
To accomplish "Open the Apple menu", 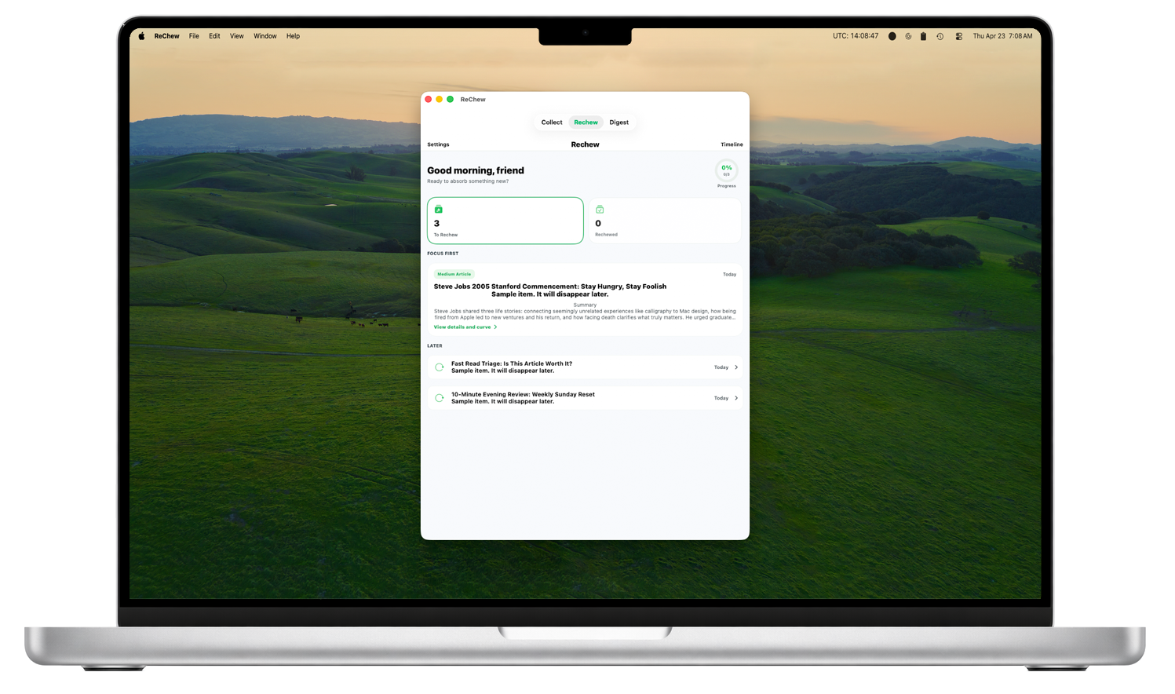I will click(142, 36).
